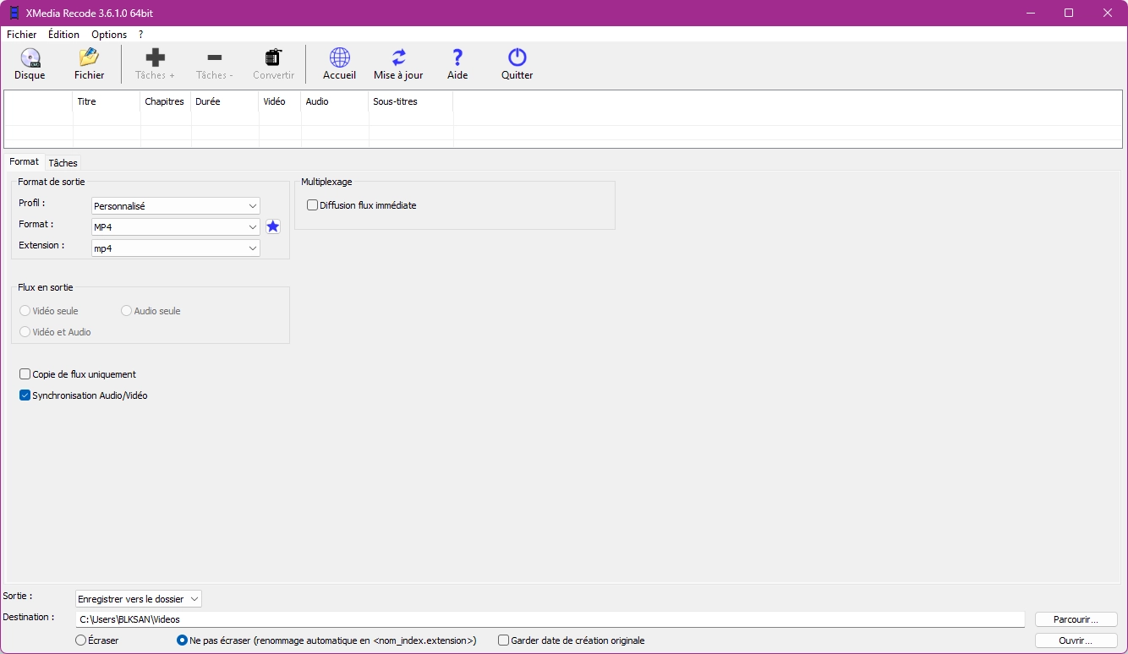Open the Options menu
Screen dimensions: 1128x654
[109, 35]
